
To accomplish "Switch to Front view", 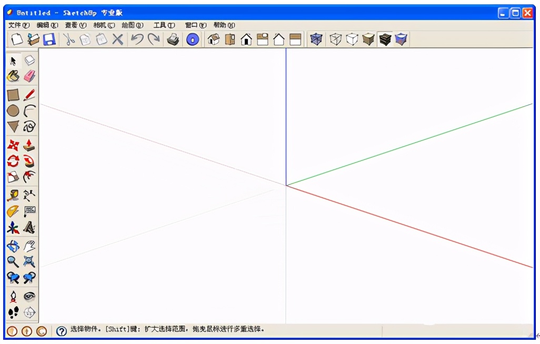I will click(x=246, y=39).
